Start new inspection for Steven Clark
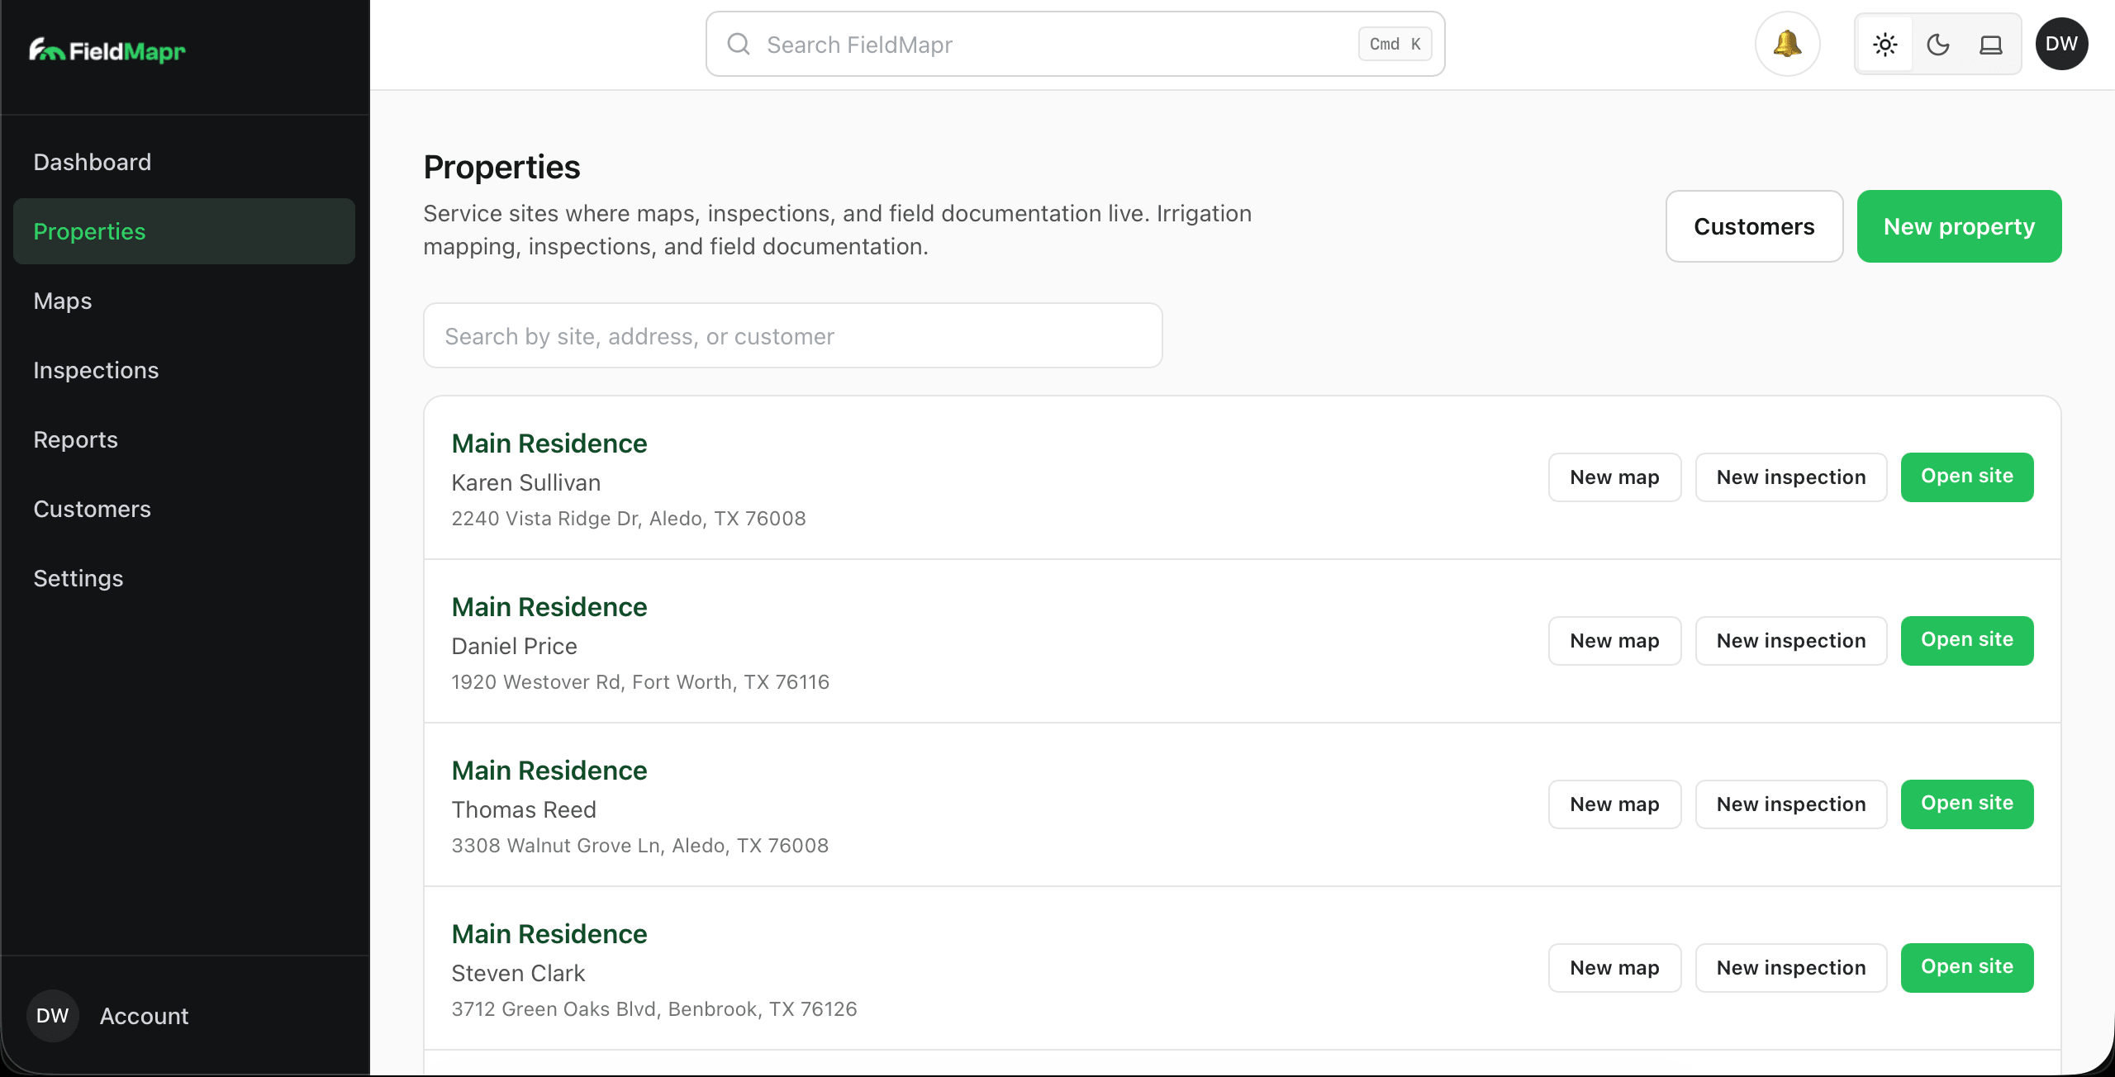 (1791, 967)
